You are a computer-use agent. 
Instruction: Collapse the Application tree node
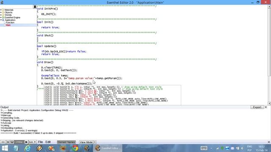click(1, 20)
